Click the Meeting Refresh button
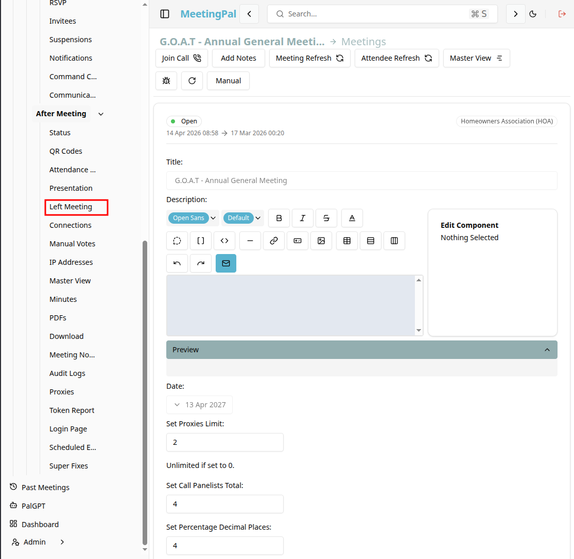 point(310,58)
